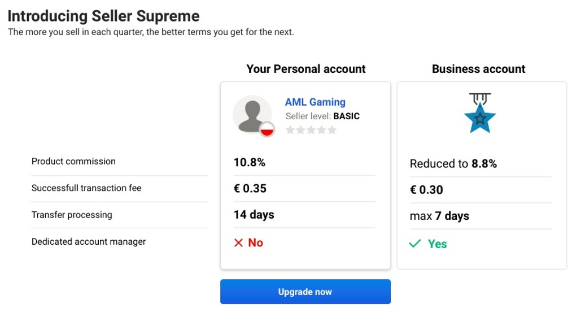Screen dimensions: 585x312
Task: Click the Dedicated account manager label
Action: pyautogui.click(x=89, y=242)
